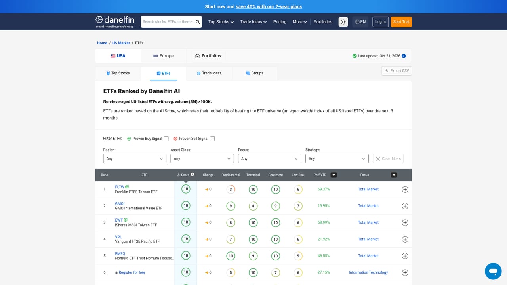
Task: Click Information Technology focus link
Action: pos(368,272)
